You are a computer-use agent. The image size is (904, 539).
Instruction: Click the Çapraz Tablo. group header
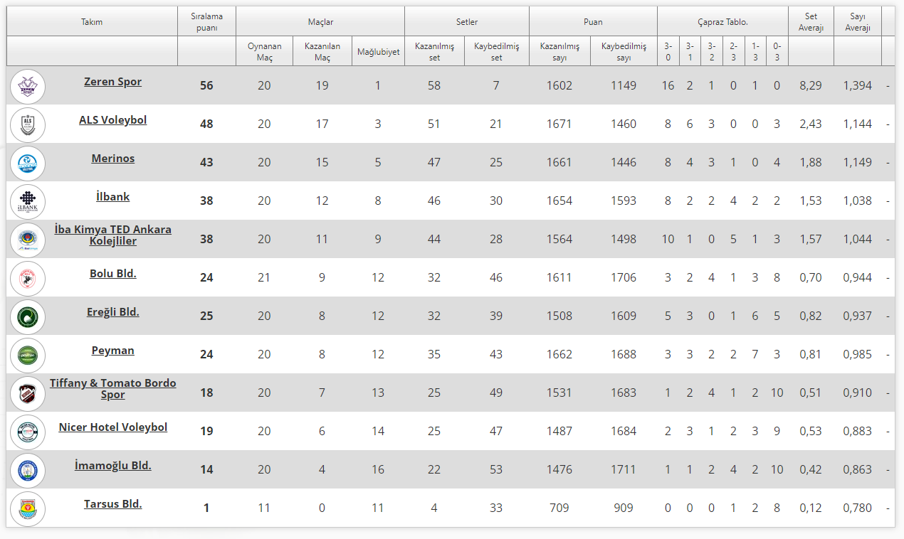point(722,22)
